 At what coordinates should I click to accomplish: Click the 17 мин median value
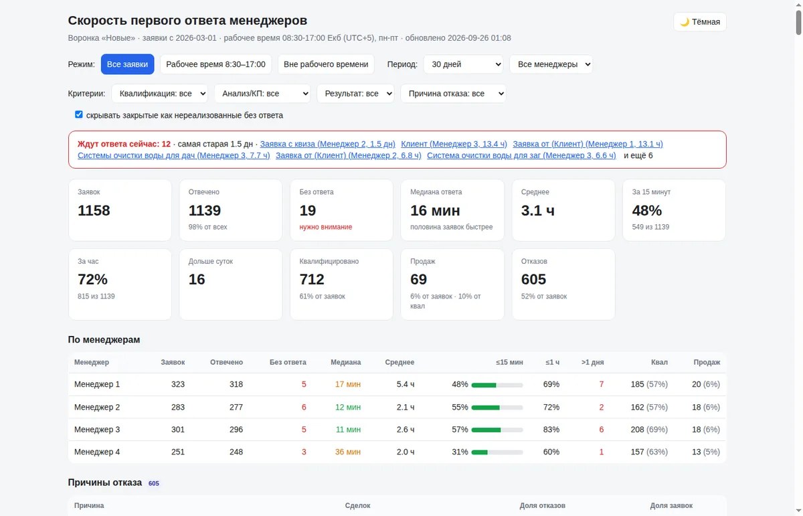[x=348, y=384]
